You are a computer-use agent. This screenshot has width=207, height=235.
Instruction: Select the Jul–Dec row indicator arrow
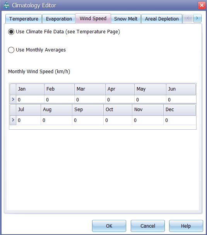[x=13, y=120]
